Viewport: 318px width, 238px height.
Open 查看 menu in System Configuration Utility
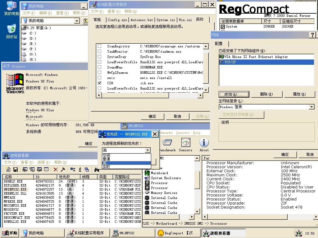(114, 11)
